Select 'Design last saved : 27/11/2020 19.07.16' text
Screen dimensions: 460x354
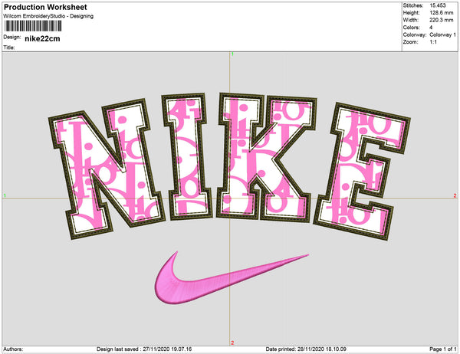coord(144,349)
